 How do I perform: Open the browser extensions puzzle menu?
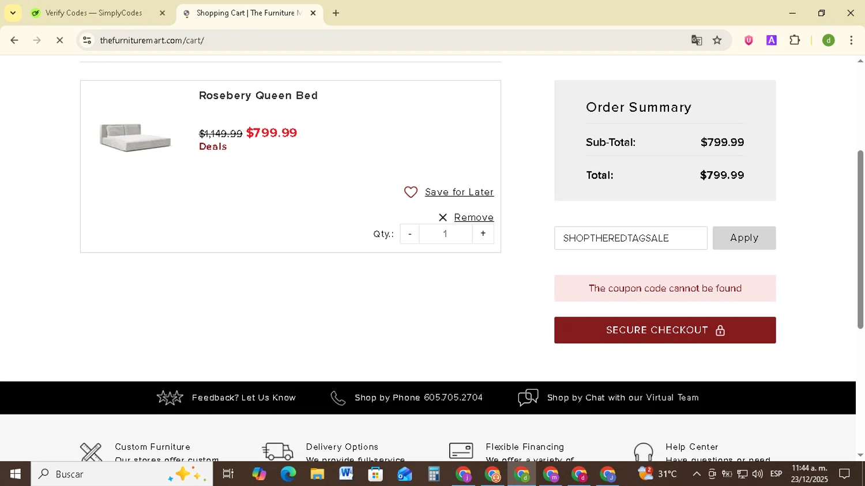pyautogui.click(x=795, y=40)
